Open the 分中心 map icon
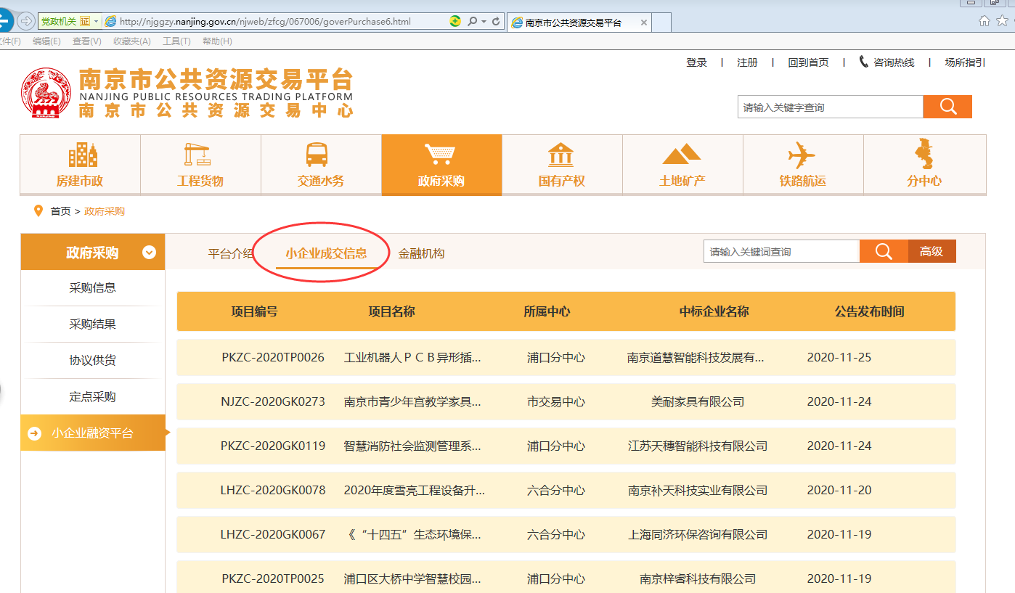Viewport: 1015px width, 593px height. click(924, 155)
